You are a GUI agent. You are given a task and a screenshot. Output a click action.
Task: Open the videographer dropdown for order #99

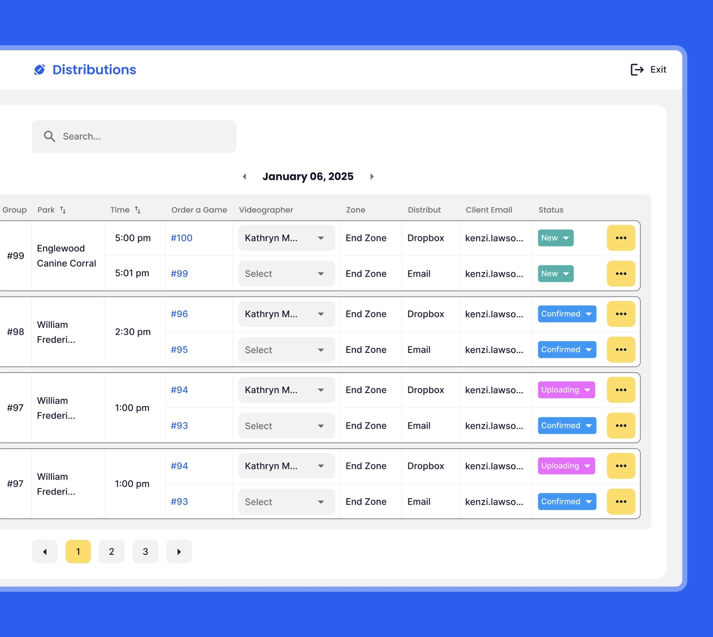tap(286, 274)
